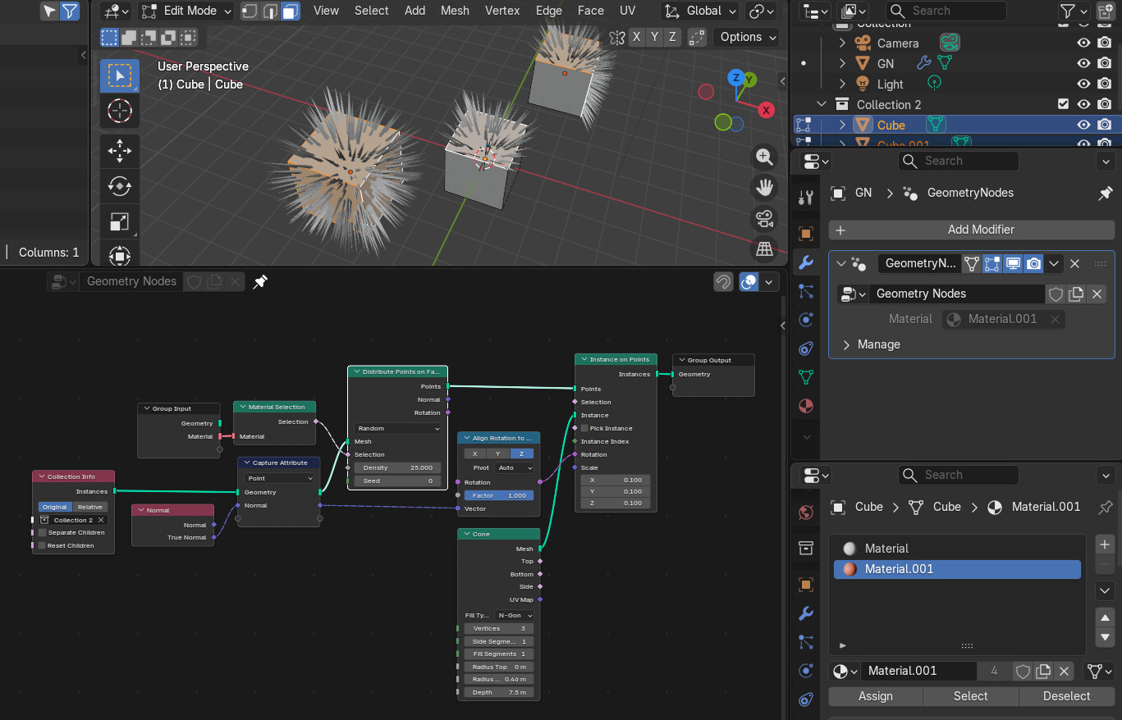This screenshot has width=1122, height=720.
Task: Open the Vertex menu
Action: coord(502,11)
